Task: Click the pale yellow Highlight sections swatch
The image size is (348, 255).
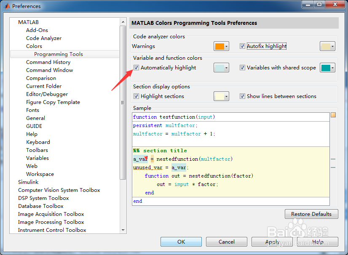Action: (x=220, y=96)
